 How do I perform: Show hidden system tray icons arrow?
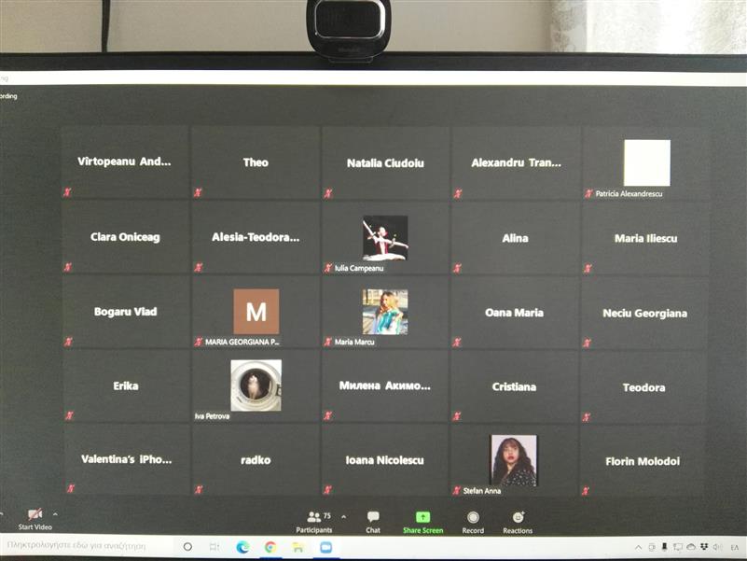639,547
